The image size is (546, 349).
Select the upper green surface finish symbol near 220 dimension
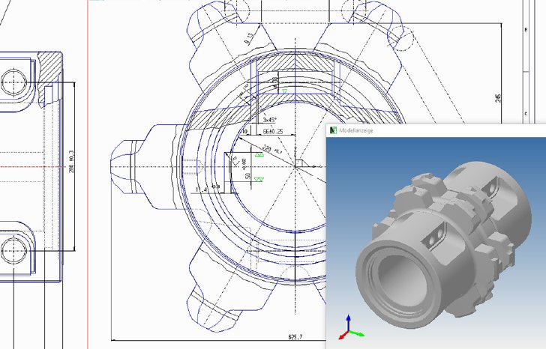(x=259, y=154)
